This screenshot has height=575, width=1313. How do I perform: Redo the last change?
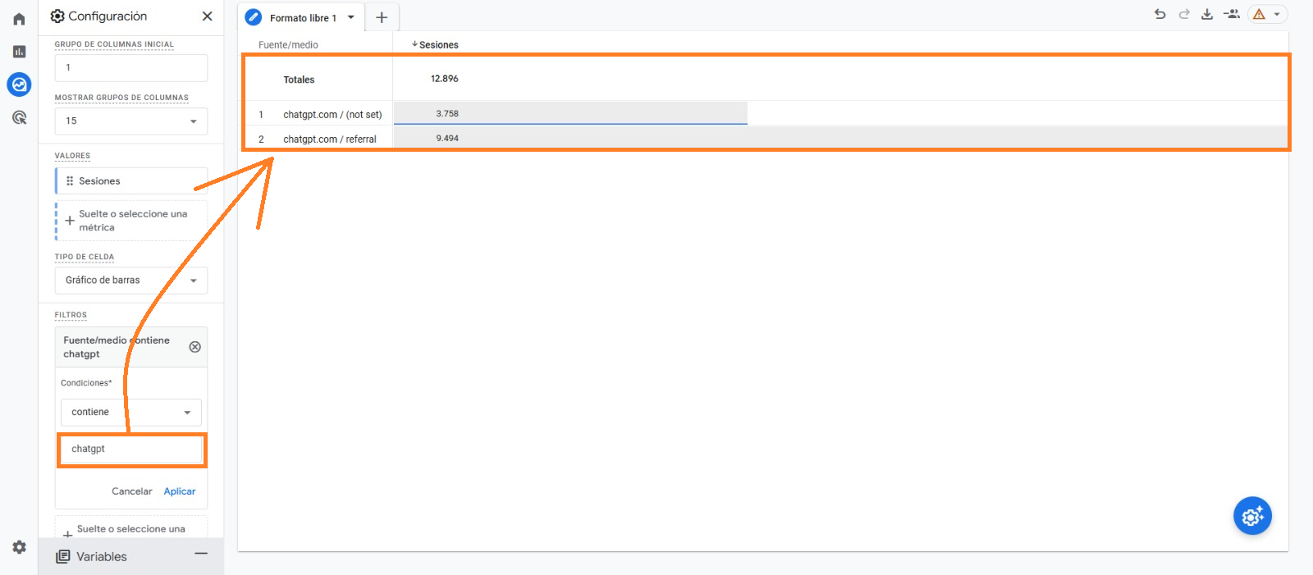[1183, 14]
